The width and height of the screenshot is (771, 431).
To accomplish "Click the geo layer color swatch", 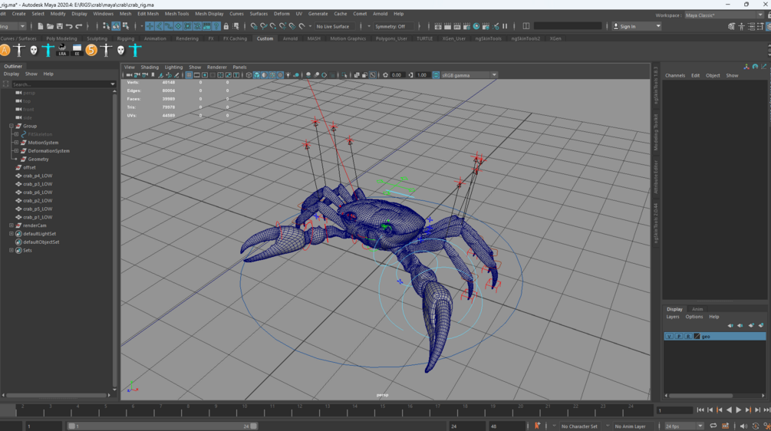I will click(x=697, y=336).
